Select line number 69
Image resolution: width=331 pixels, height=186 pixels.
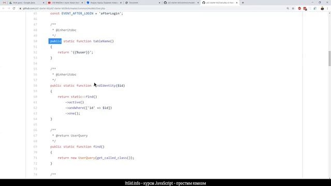35,147
